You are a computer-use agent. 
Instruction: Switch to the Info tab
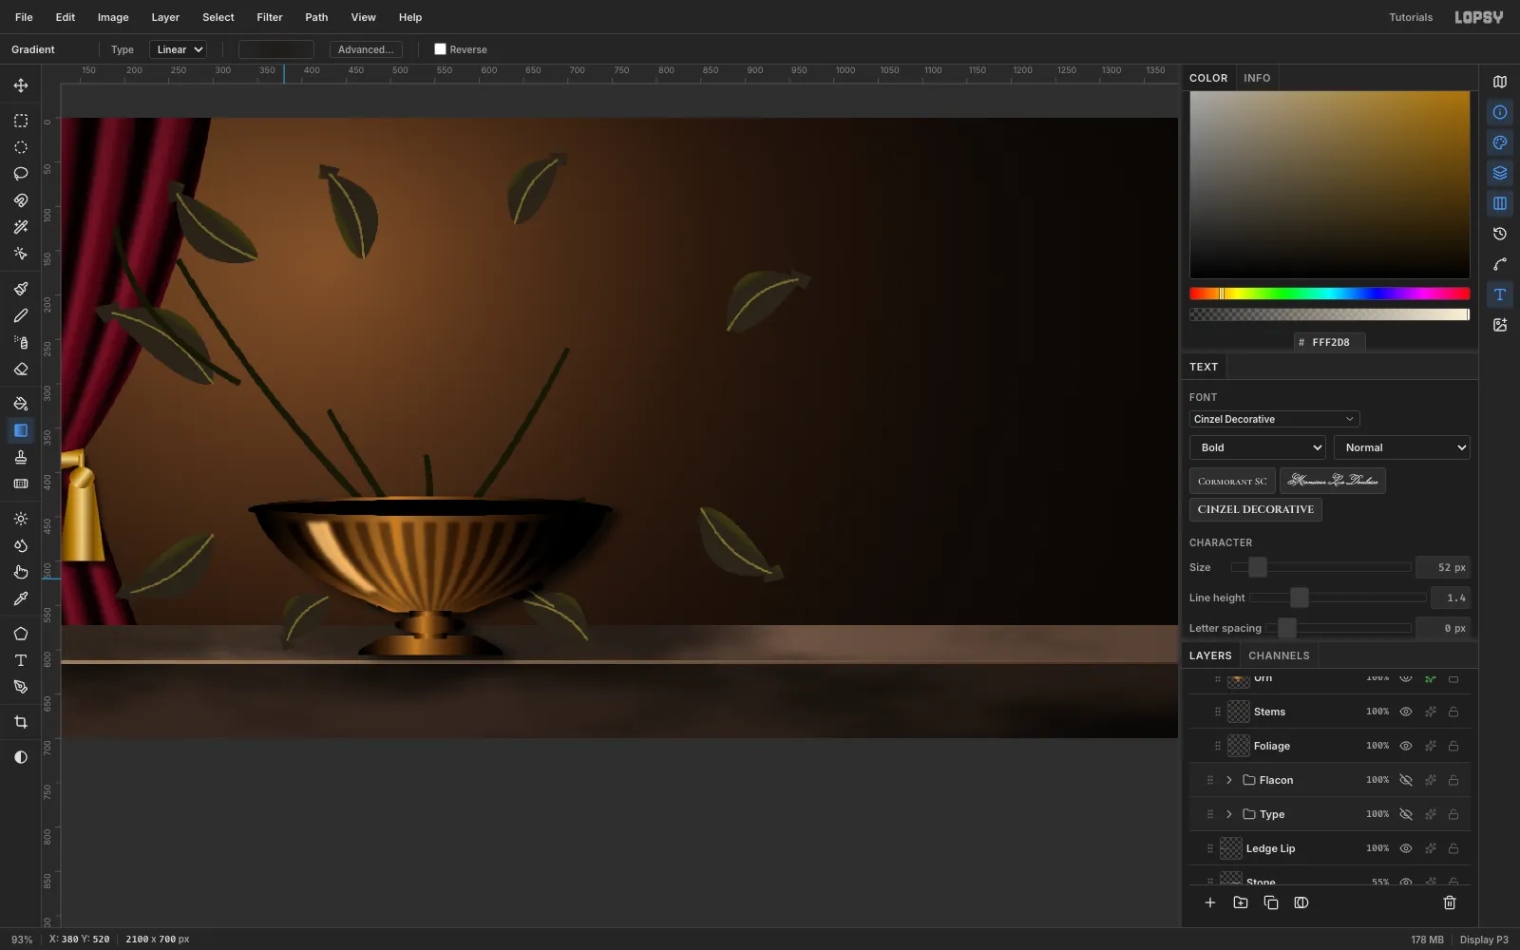click(x=1257, y=78)
